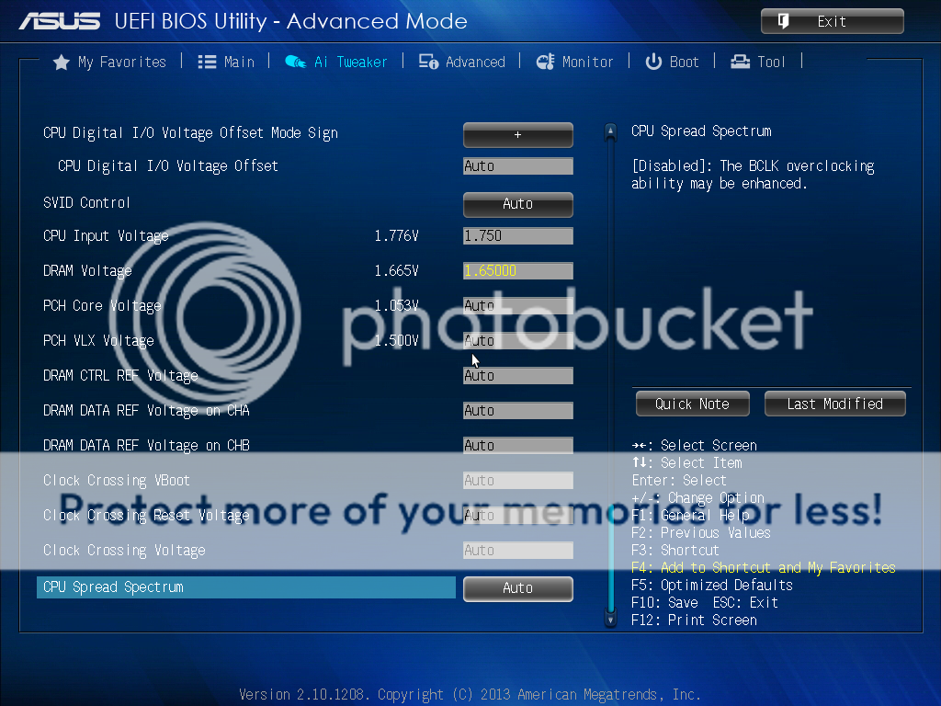Open the CPU Spread Spectrum Auto dropdown

(517, 588)
